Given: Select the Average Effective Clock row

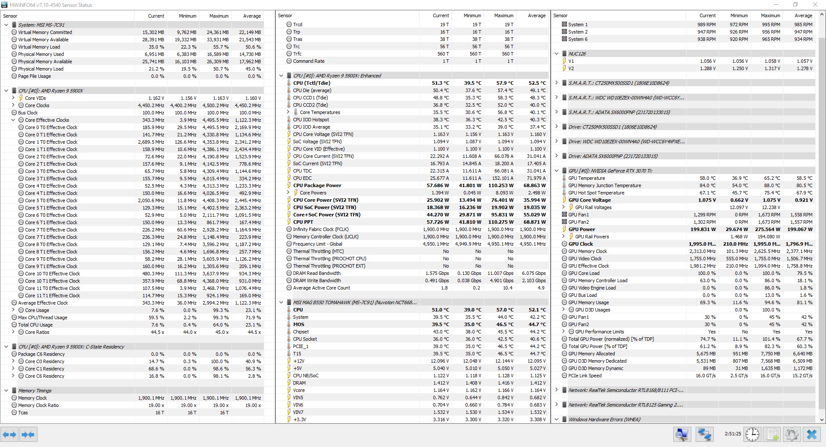Looking at the screenshot, I should (133, 303).
